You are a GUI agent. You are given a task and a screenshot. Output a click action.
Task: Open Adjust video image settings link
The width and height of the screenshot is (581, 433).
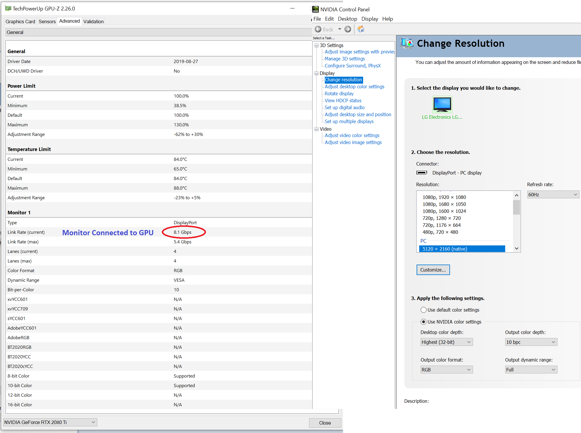tap(353, 142)
